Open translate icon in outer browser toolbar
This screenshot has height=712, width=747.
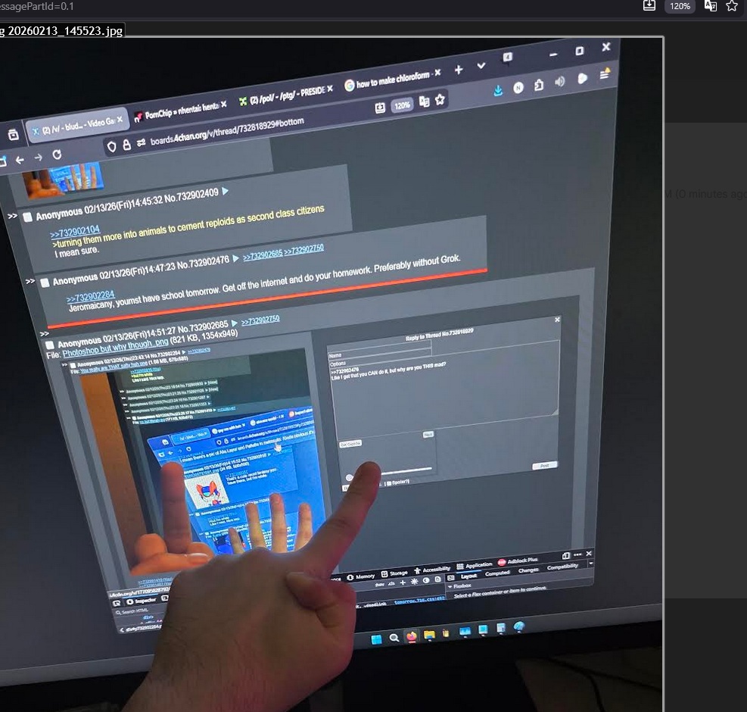point(711,6)
